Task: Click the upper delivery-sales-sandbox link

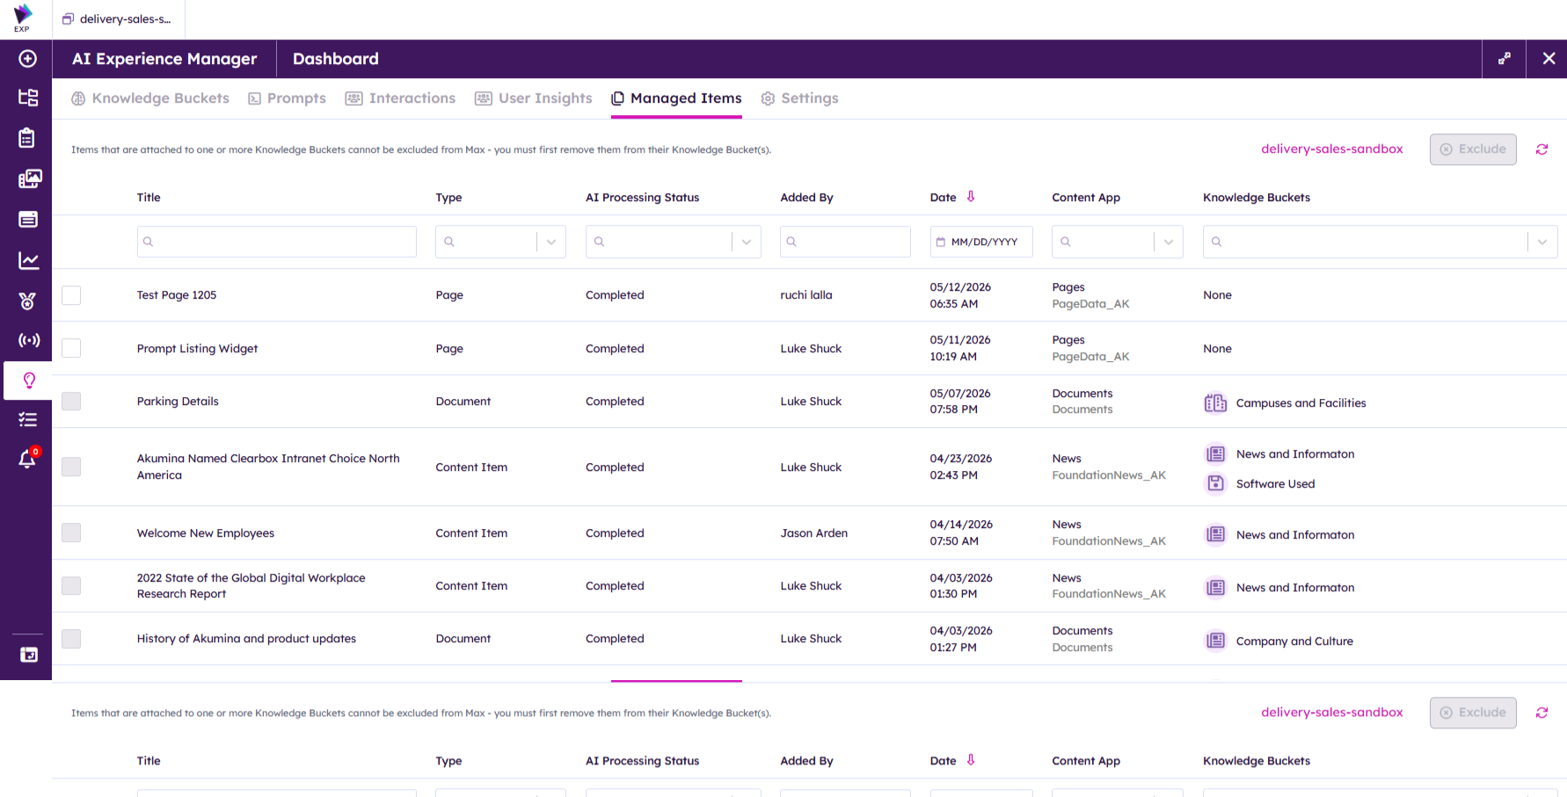Action: click(x=1332, y=149)
